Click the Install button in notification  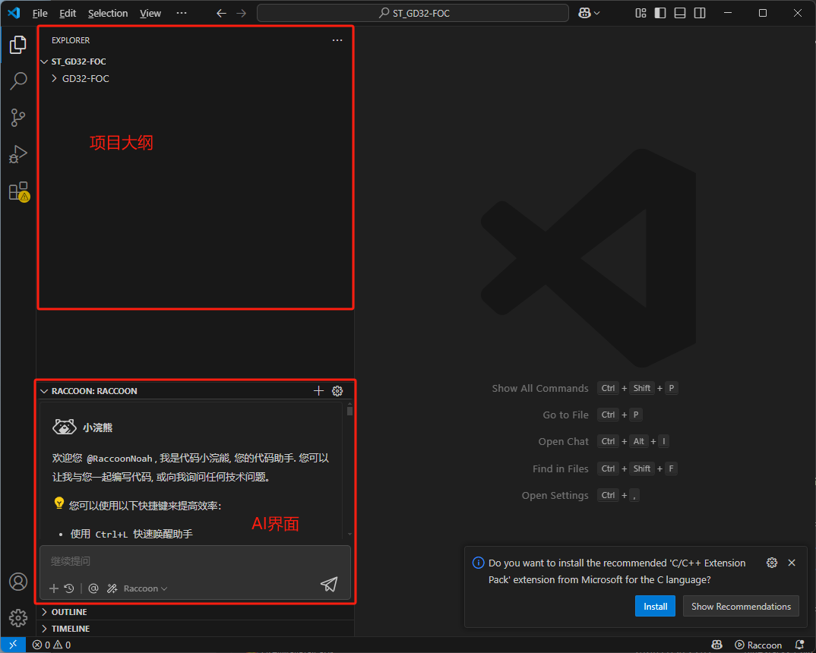pyautogui.click(x=655, y=606)
